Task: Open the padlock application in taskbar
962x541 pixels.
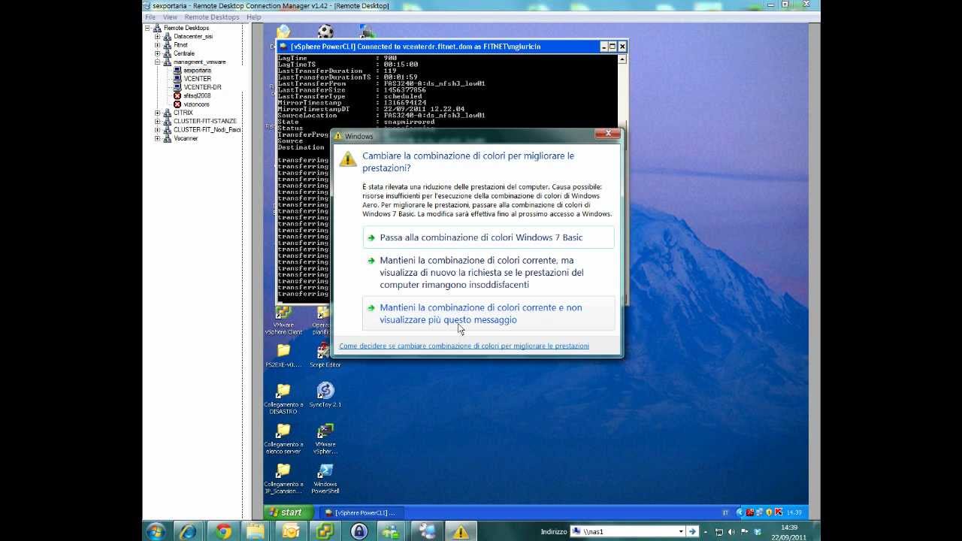Action: (x=358, y=531)
